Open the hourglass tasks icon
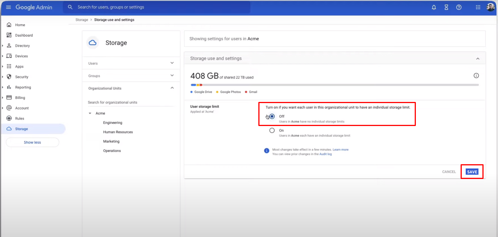This screenshot has width=498, height=237. (x=446, y=7)
